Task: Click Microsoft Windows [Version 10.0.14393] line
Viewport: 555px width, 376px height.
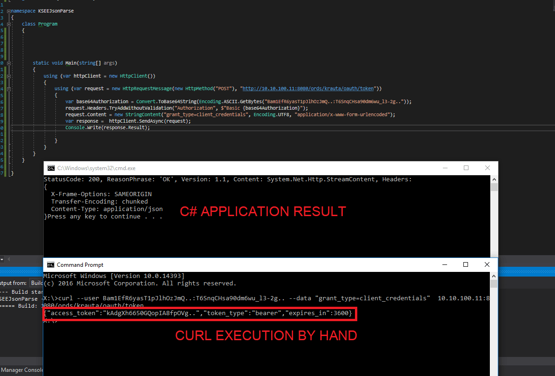Action: click(114, 276)
